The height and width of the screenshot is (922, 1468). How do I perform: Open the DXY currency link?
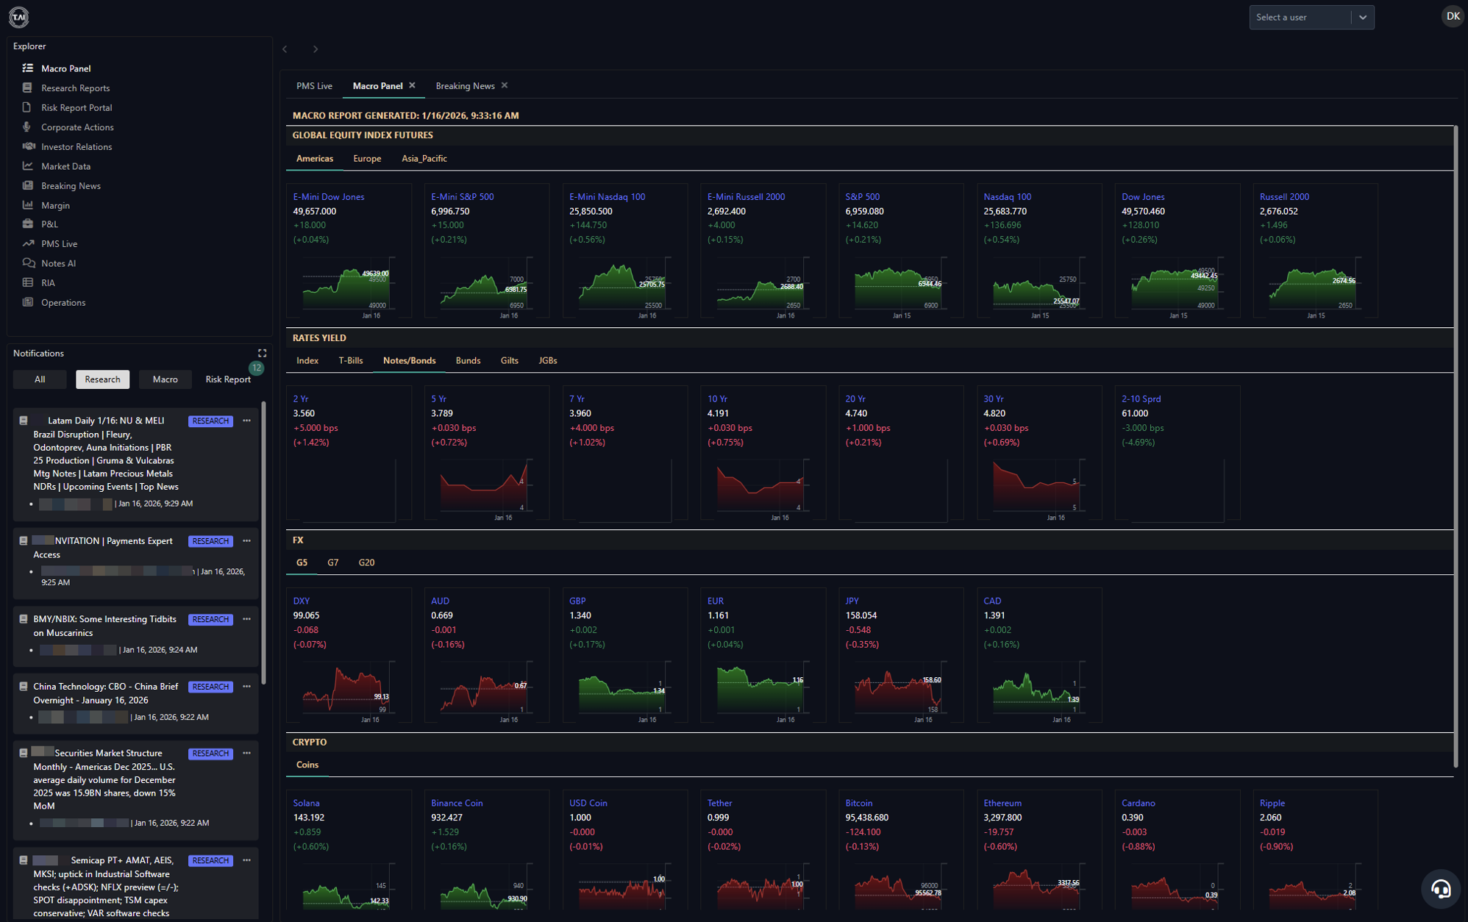coord(302,601)
